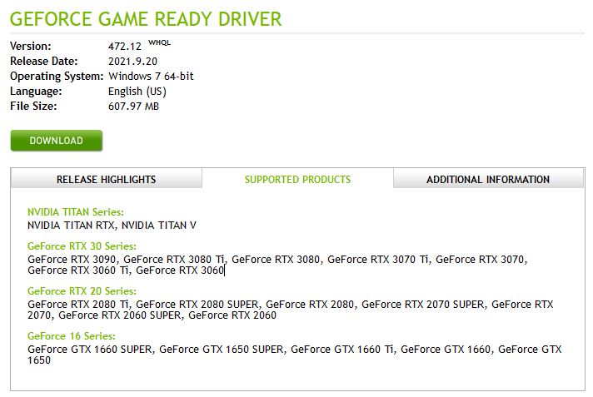Click GeForce RTX 3080 Ti in the list
593x397 pixels.
[174, 260]
